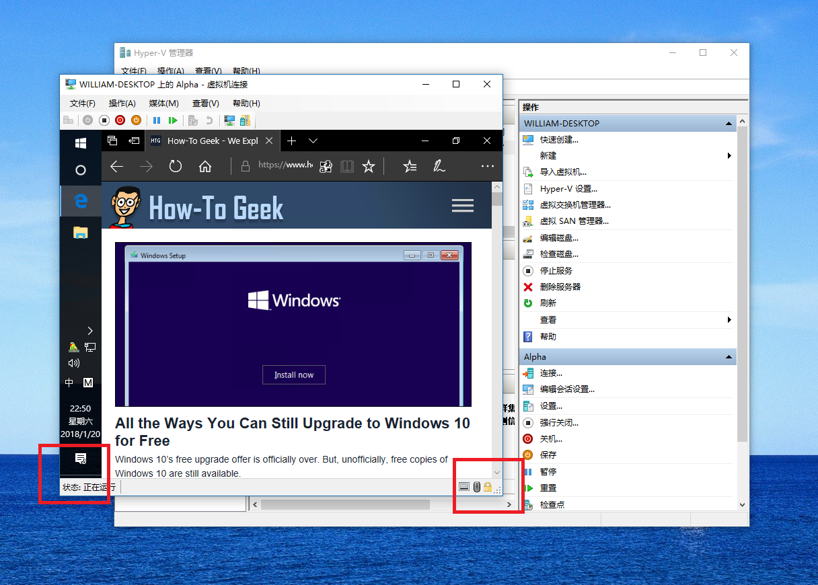Image resolution: width=818 pixels, height=585 pixels.
Task: Click the Edge back arrow
Action: click(116, 166)
